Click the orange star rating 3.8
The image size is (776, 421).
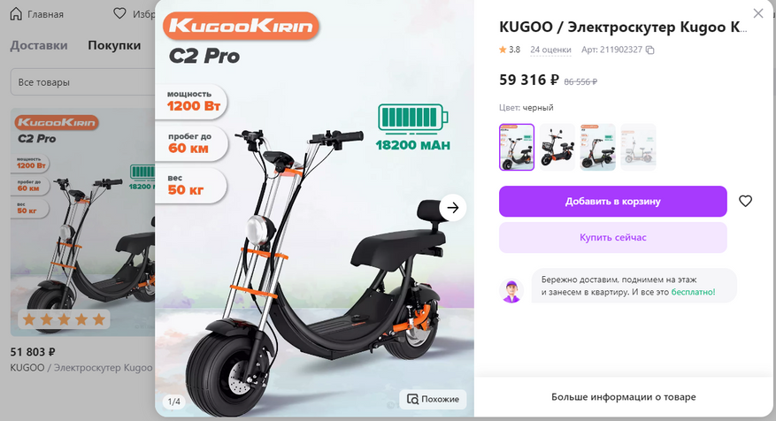[510, 50]
